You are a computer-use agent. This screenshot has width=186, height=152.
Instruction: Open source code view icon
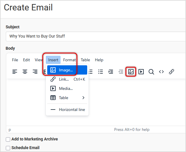point(161,72)
